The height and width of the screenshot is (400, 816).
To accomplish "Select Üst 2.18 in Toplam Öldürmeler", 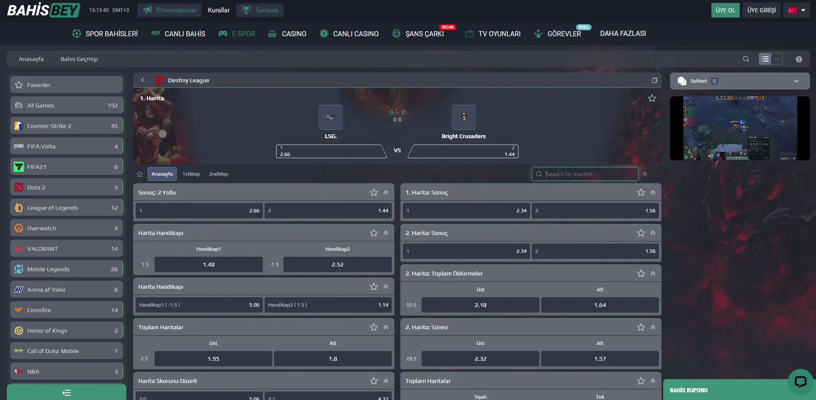I will [481, 305].
